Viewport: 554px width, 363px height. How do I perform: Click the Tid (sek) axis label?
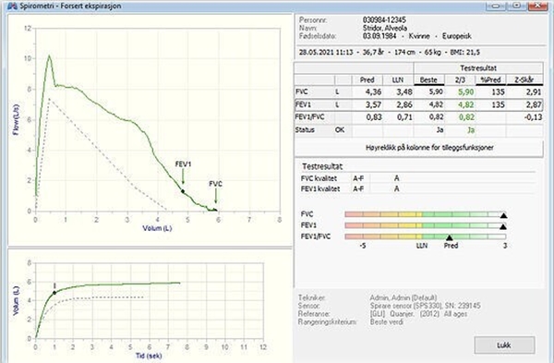(x=149, y=356)
